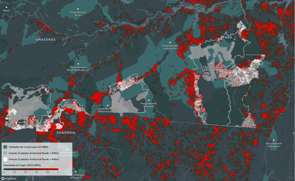Click the RONDÔNIA state label
Viewport: 295px width, 181px height.
tap(66, 133)
